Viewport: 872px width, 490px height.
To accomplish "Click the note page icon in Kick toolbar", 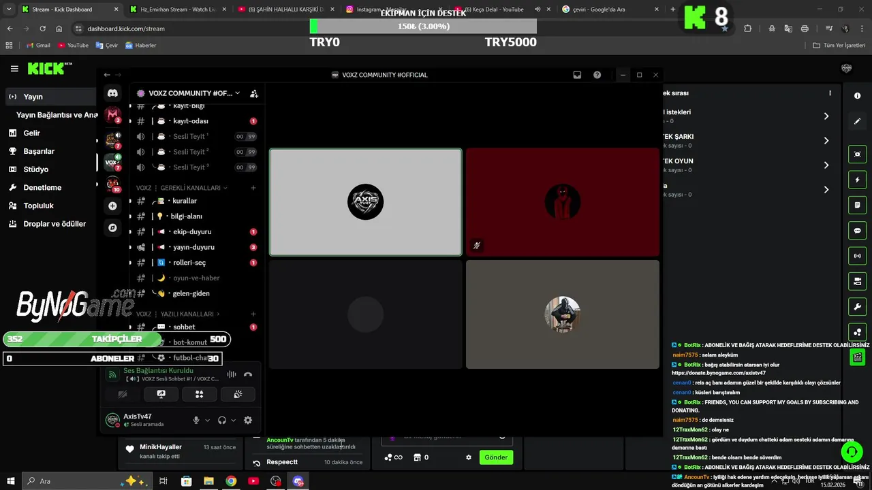I will click(857, 205).
